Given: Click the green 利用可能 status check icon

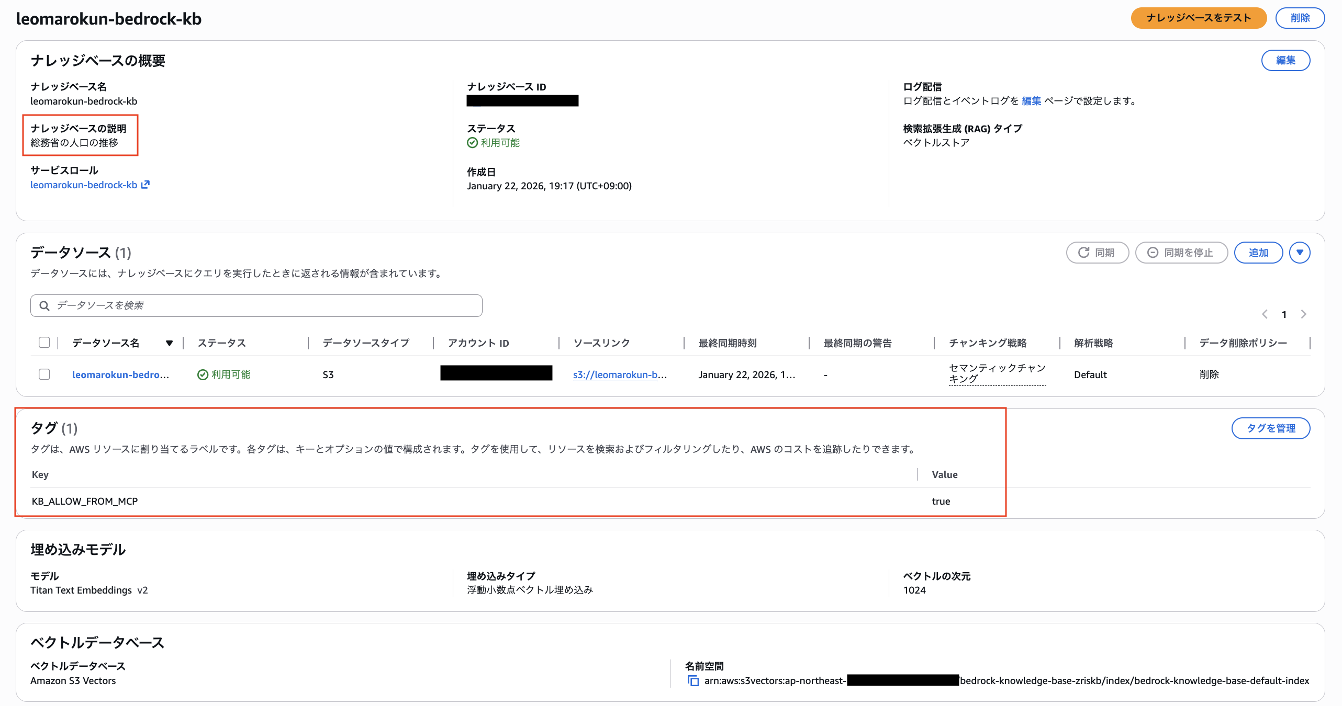Looking at the screenshot, I should 203,374.
